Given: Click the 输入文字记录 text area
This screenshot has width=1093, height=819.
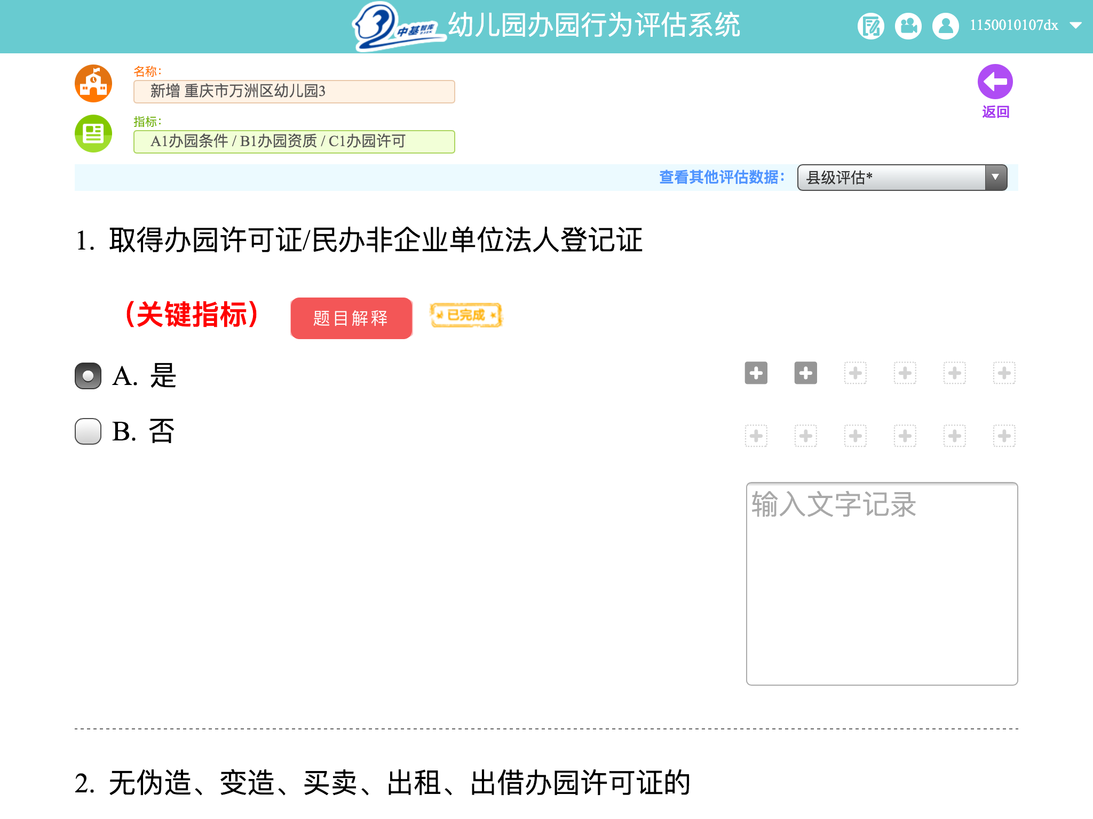Looking at the screenshot, I should click(882, 584).
